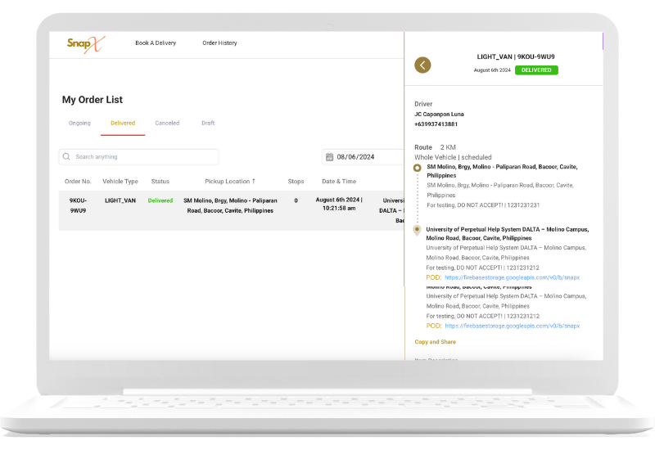The width and height of the screenshot is (655, 450).
Task: Switch to the Ongoing tab
Action: pyautogui.click(x=79, y=124)
